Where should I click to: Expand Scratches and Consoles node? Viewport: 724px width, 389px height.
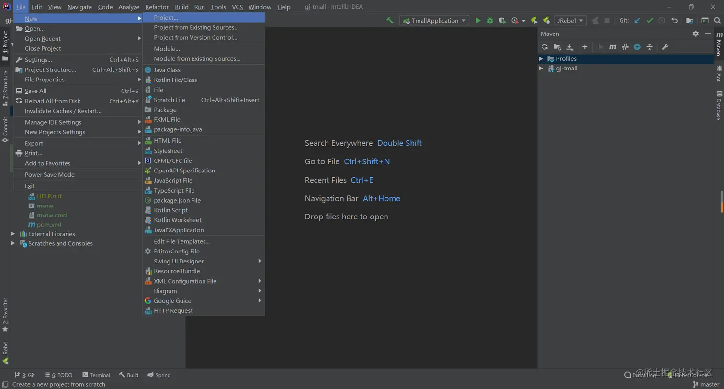(x=13, y=243)
